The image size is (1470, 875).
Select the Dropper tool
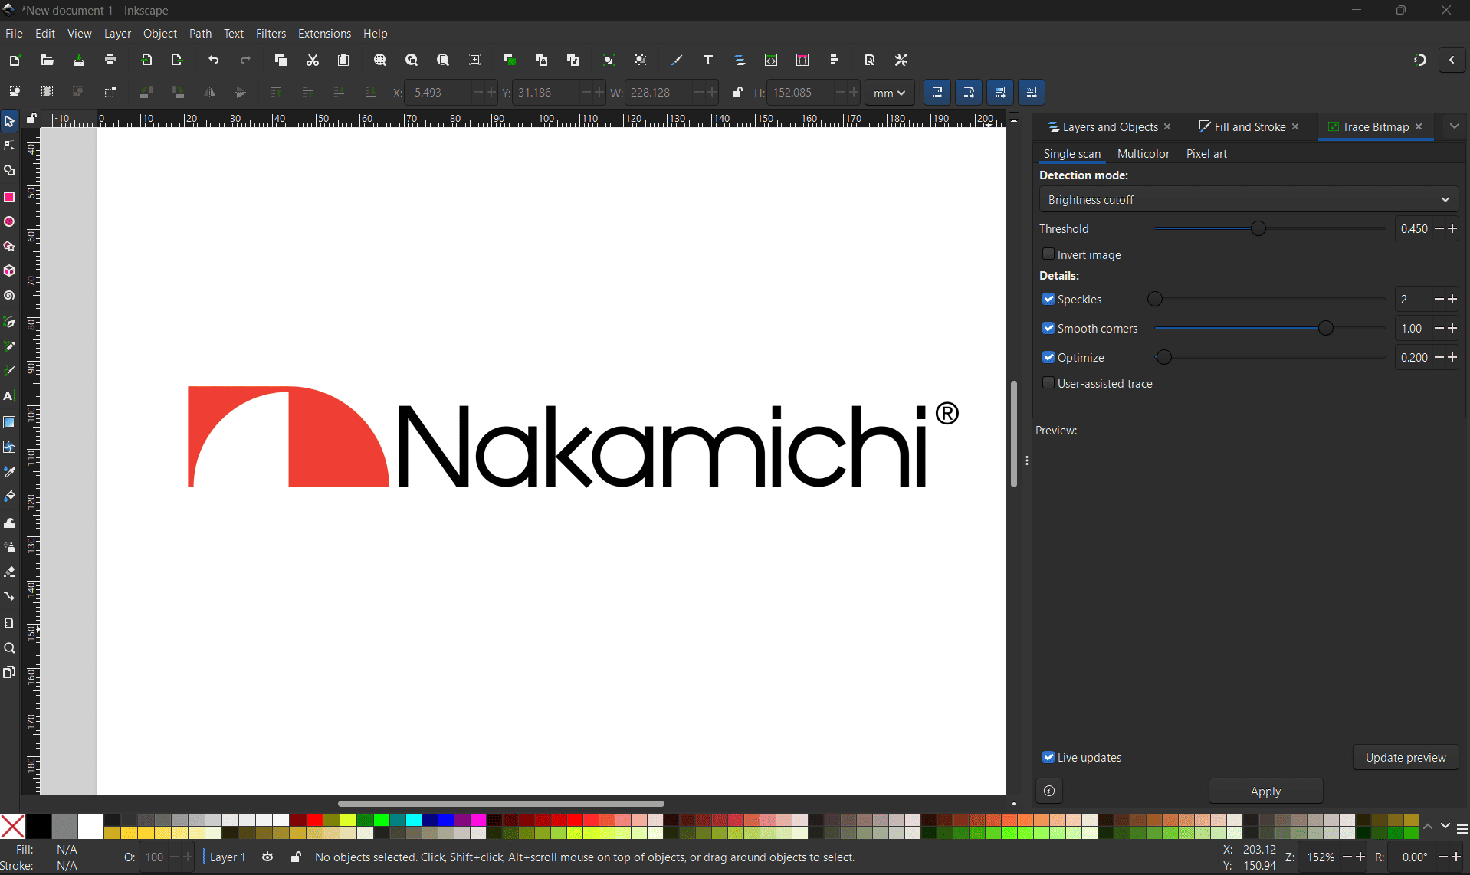(x=9, y=471)
